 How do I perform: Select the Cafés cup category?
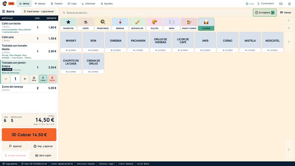85,24
